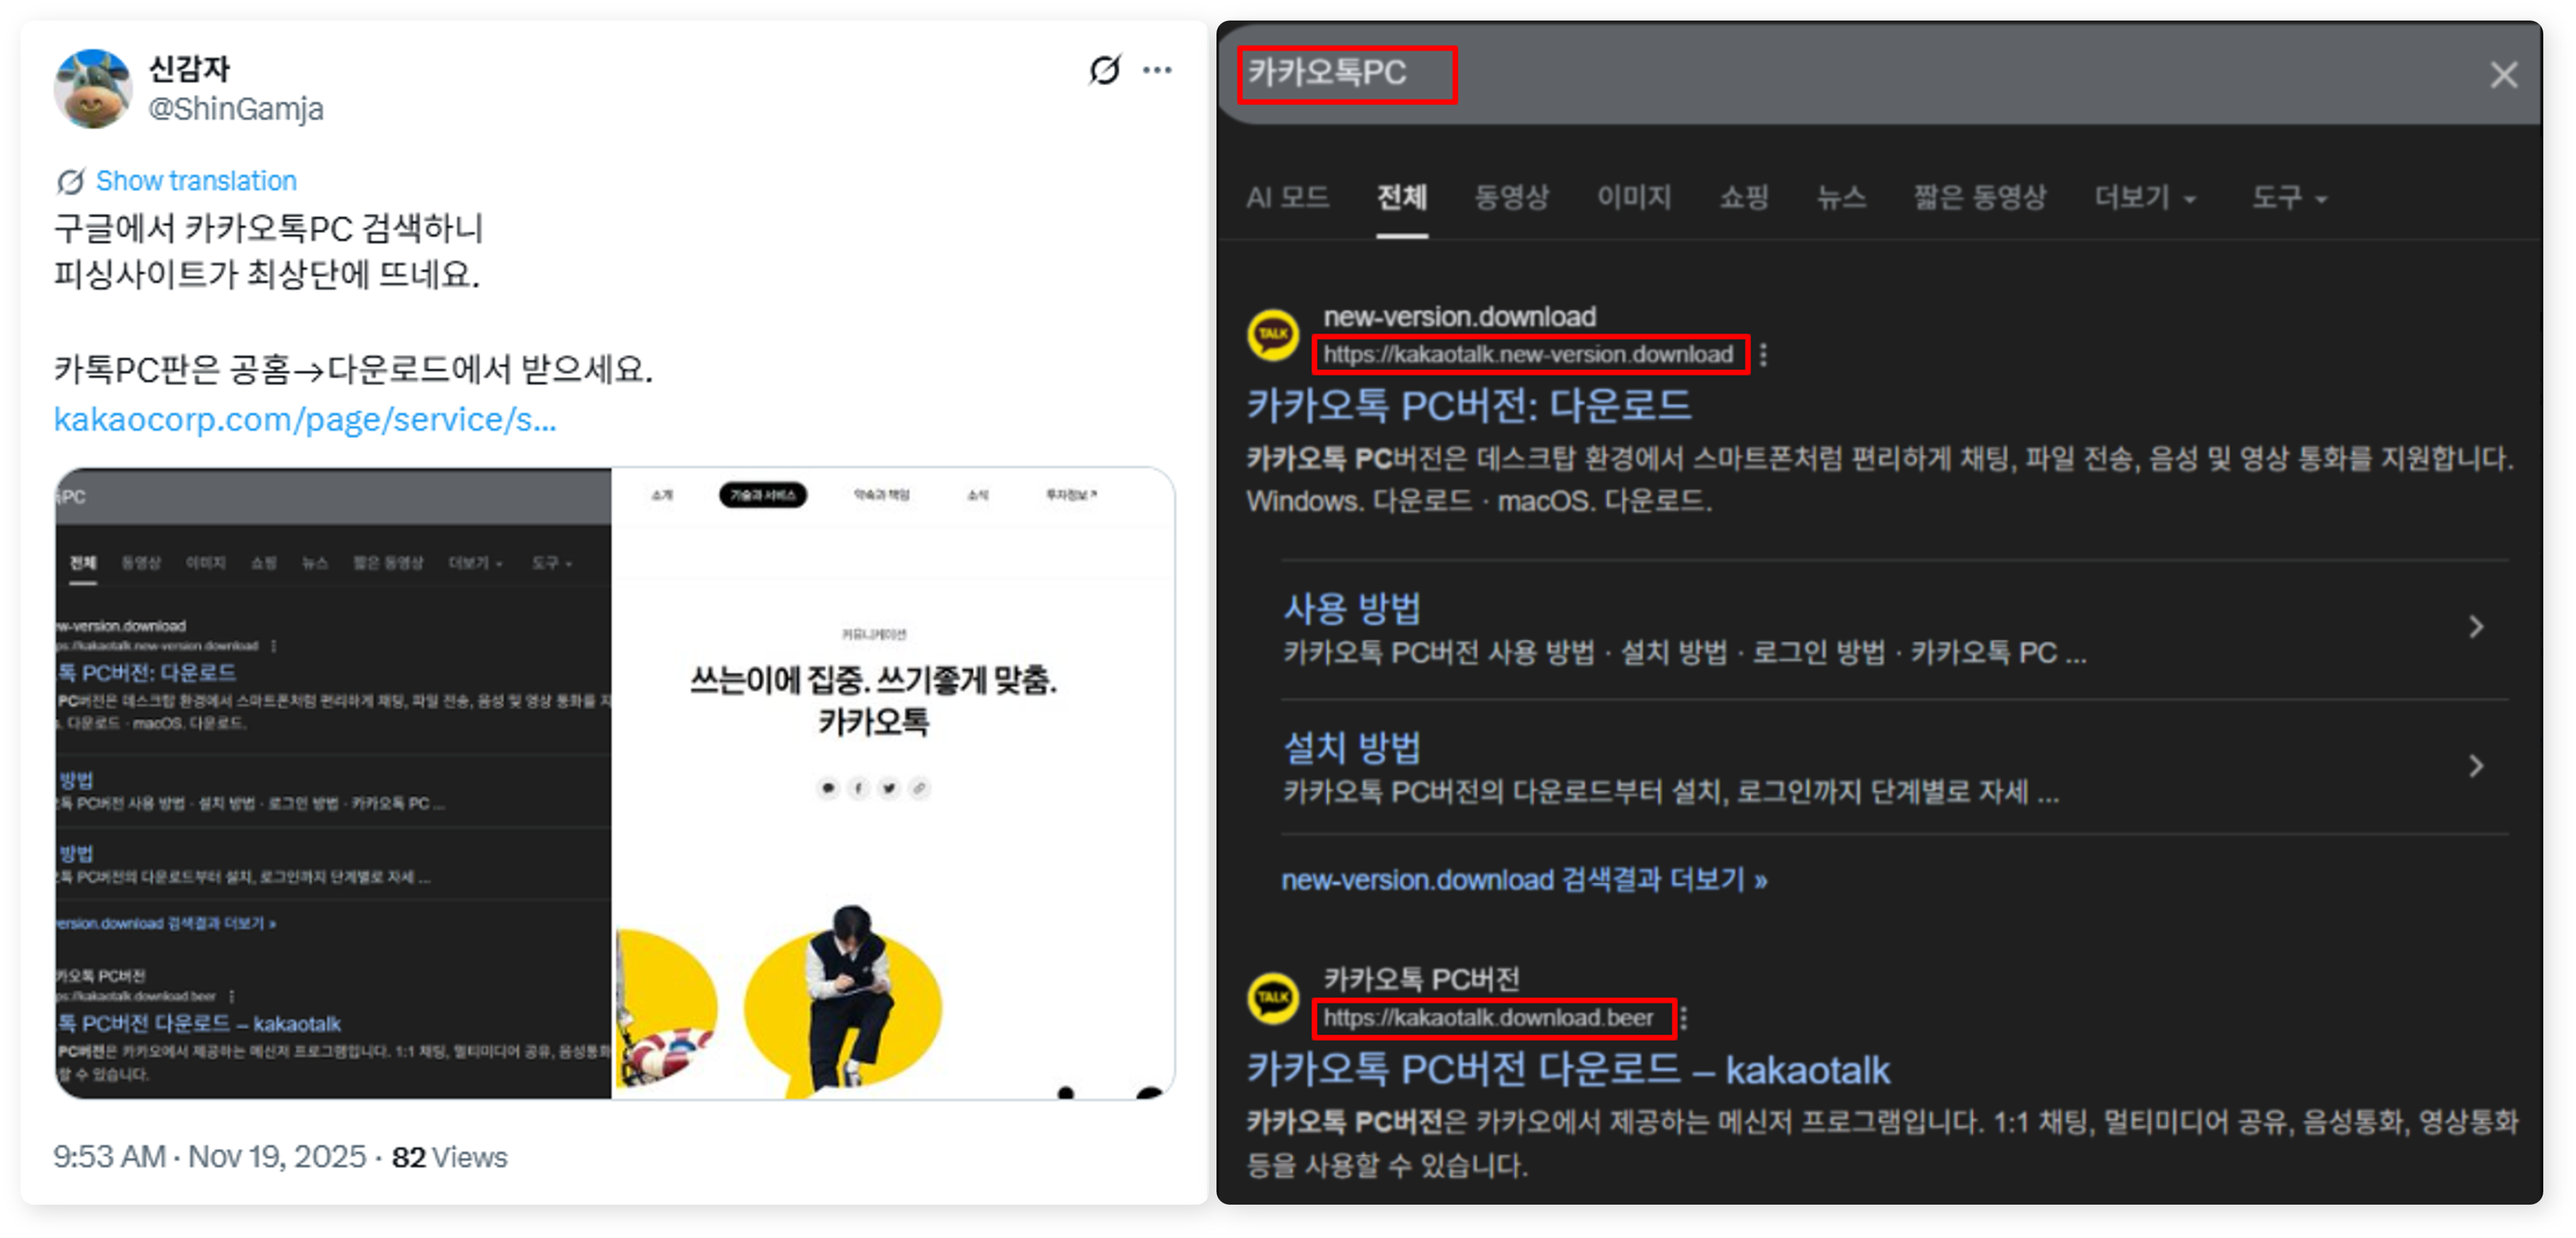The image size is (2576, 1238).
Task: Clear the search with the X icon
Action: [x=2503, y=74]
